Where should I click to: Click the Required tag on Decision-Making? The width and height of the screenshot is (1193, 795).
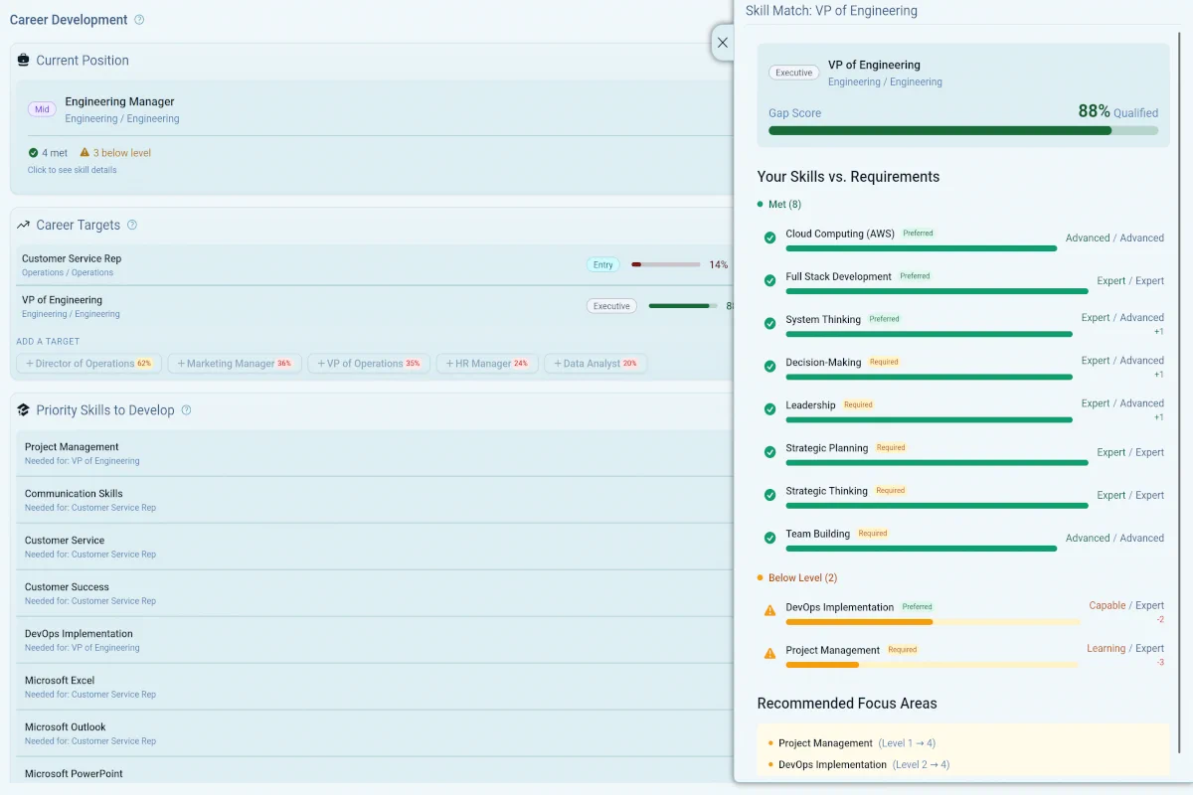pyautogui.click(x=884, y=362)
